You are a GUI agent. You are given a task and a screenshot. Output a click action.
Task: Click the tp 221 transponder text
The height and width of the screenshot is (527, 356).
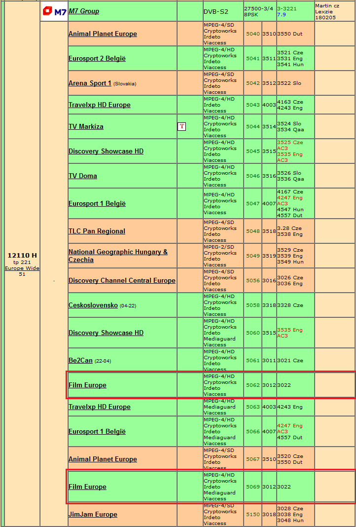[22, 263]
